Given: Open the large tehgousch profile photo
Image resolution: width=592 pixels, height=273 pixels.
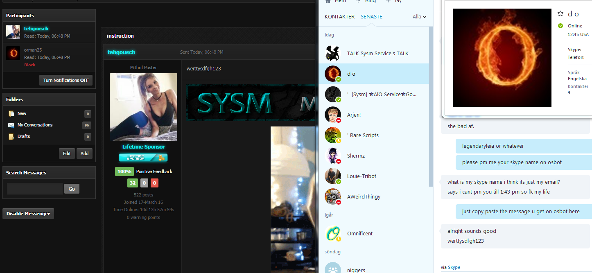Looking at the screenshot, I should pyautogui.click(x=143, y=107).
